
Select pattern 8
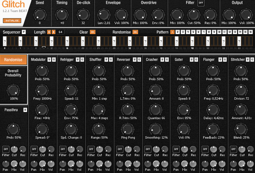[x=209, y=32]
